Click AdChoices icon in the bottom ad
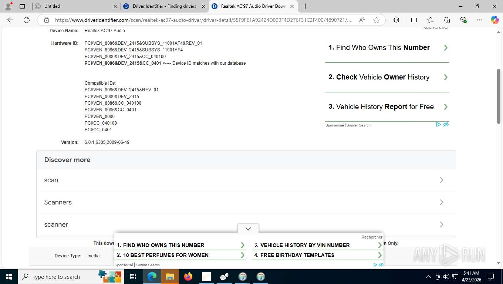The height and width of the screenshot is (284, 503). 375,265
